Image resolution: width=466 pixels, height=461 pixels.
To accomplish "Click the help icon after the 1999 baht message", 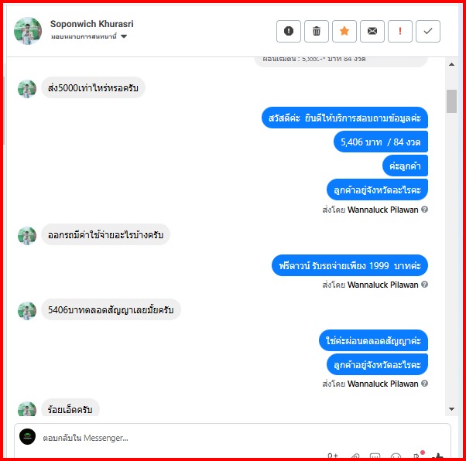I will [425, 285].
